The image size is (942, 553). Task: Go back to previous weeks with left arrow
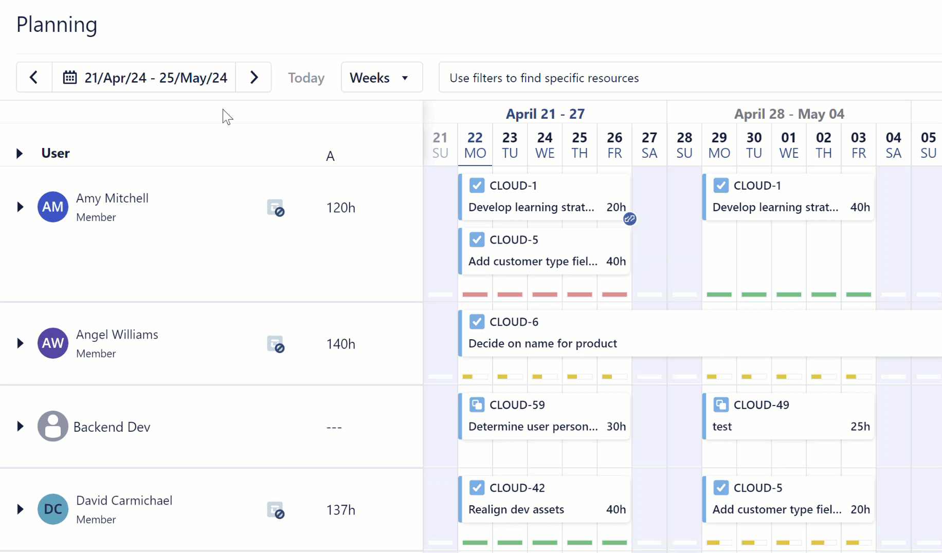tap(33, 77)
